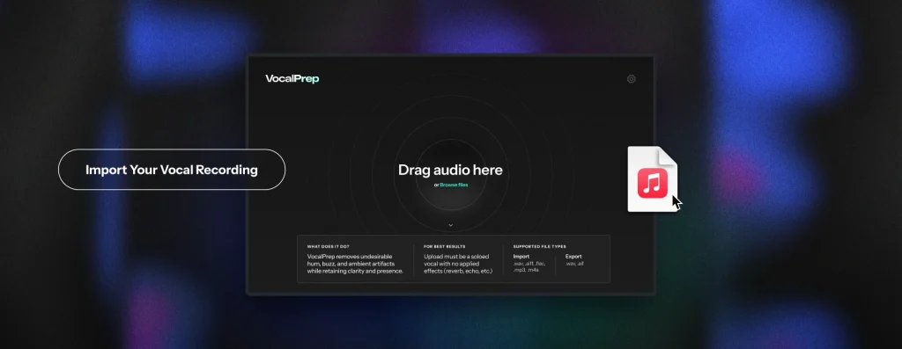
Task: Expand info using the down chevron
Action: tap(450, 226)
